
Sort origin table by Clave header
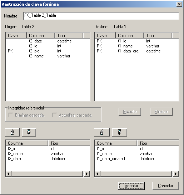click(x=16, y=36)
